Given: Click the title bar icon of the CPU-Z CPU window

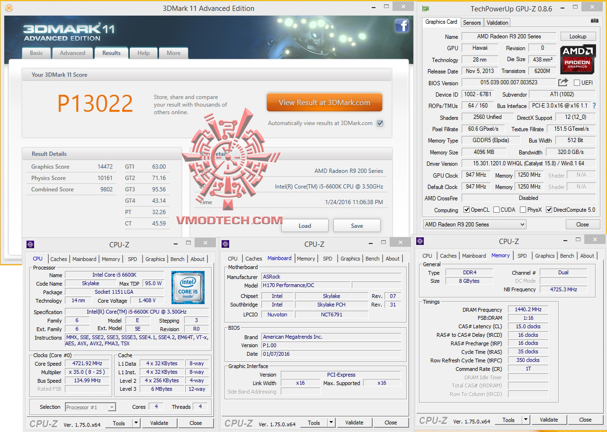Looking at the screenshot, I should tap(31, 244).
